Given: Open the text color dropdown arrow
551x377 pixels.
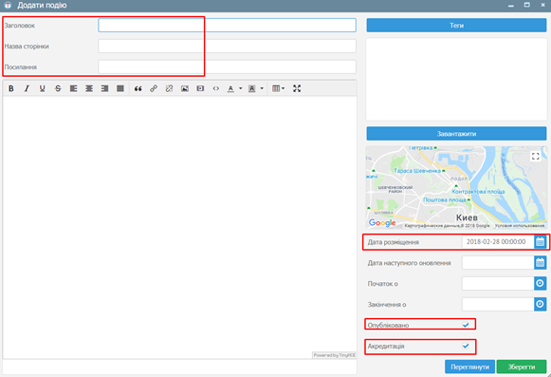Looking at the screenshot, I should [x=241, y=88].
